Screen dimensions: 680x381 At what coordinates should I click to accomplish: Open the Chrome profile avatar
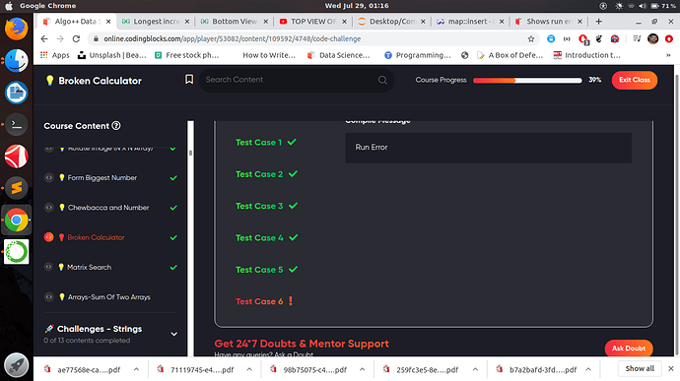[652, 39]
